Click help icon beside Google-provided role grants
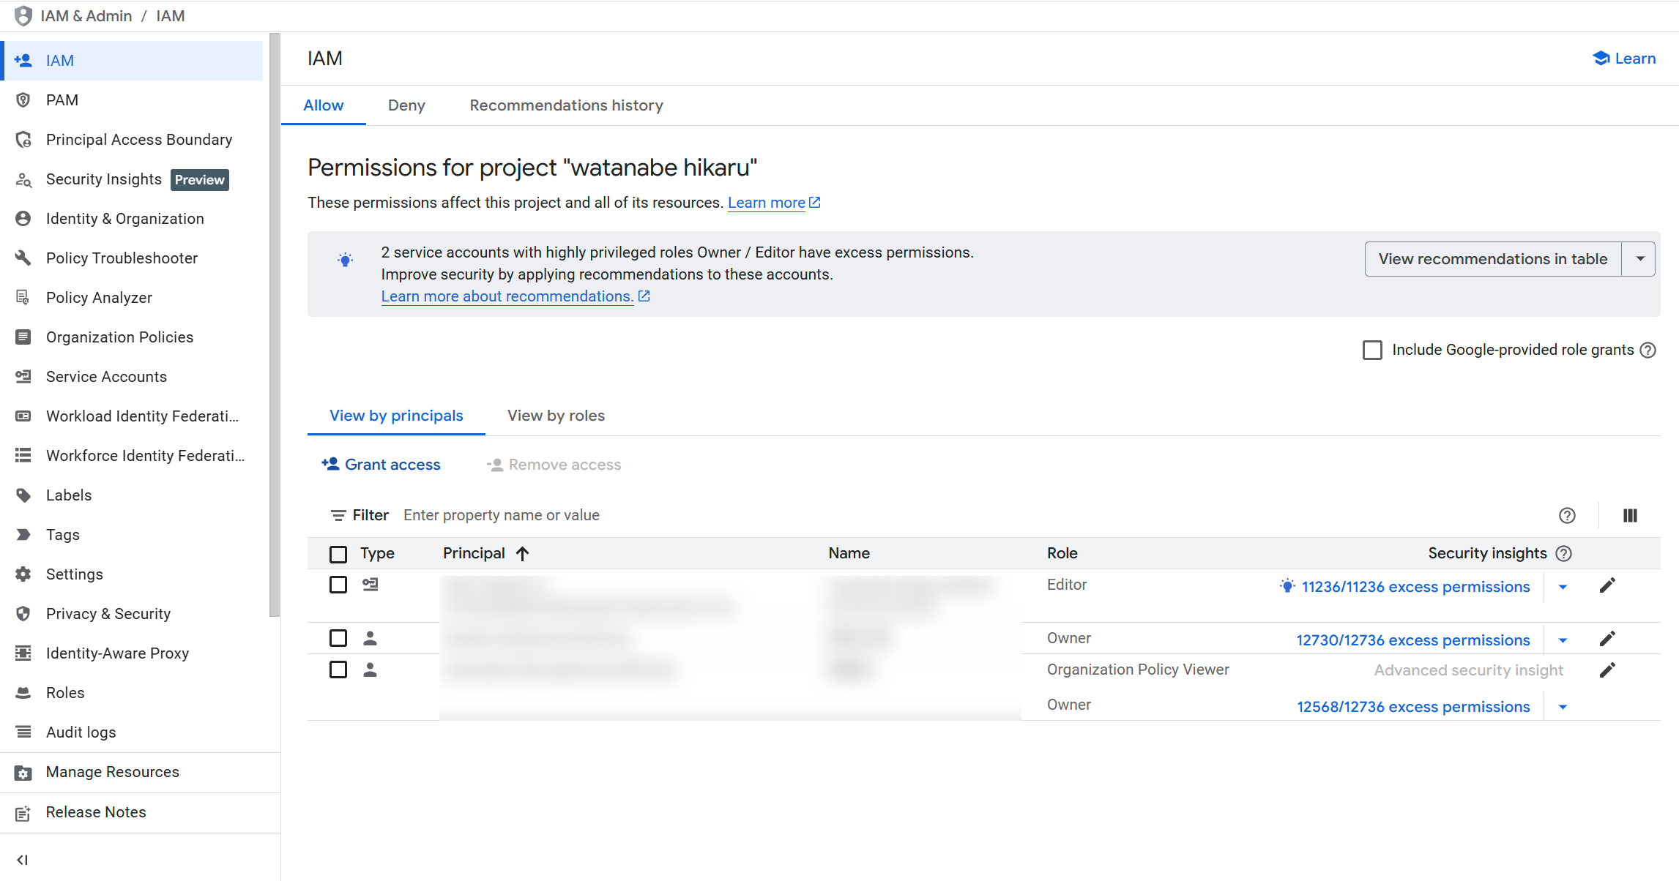The width and height of the screenshot is (1679, 881). point(1648,350)
